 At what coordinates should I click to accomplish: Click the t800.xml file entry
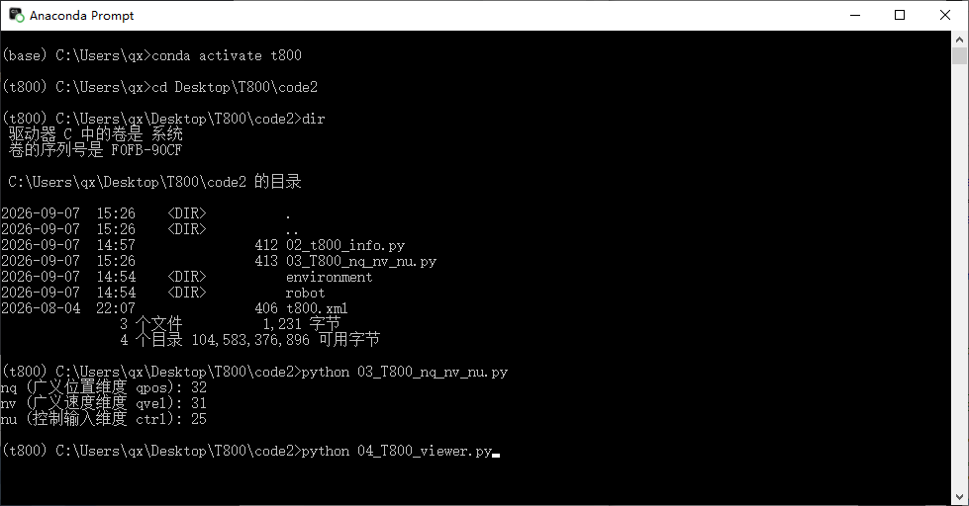coord(317,308)
